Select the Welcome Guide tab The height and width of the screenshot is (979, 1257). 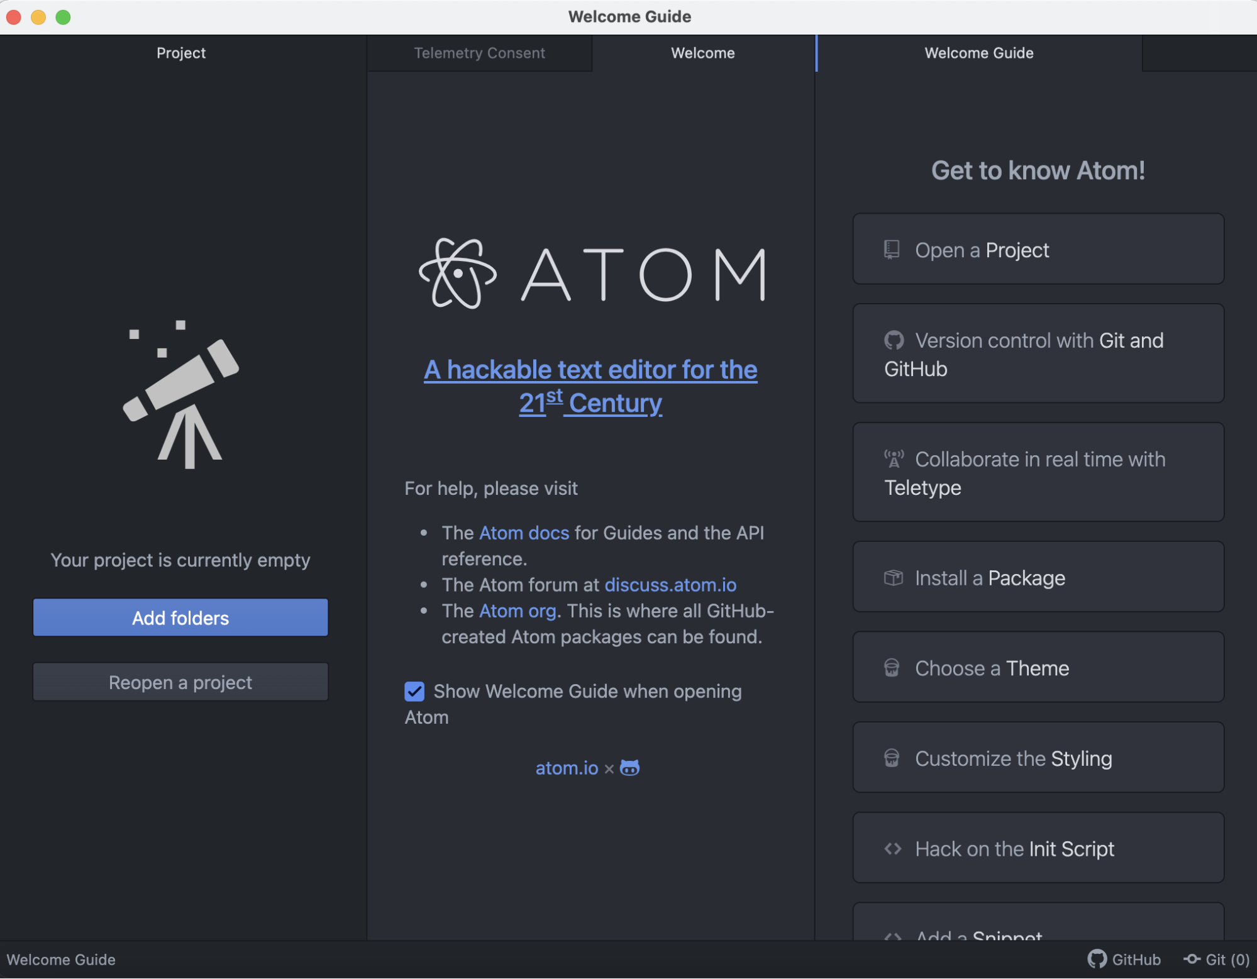tap(979, 53)
